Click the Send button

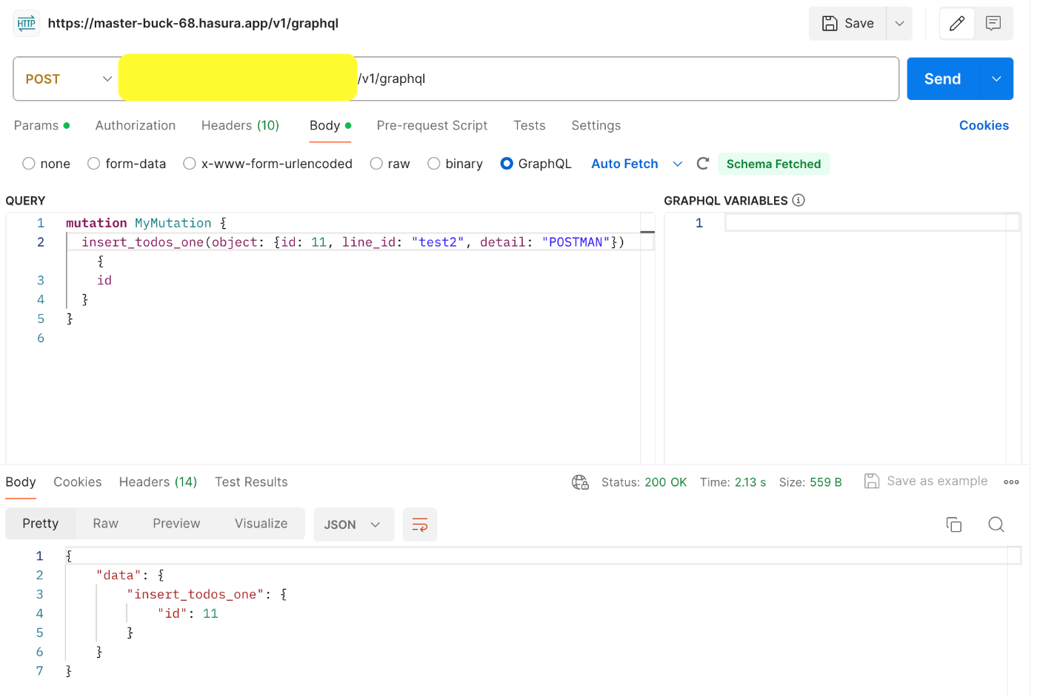point(943,79)
